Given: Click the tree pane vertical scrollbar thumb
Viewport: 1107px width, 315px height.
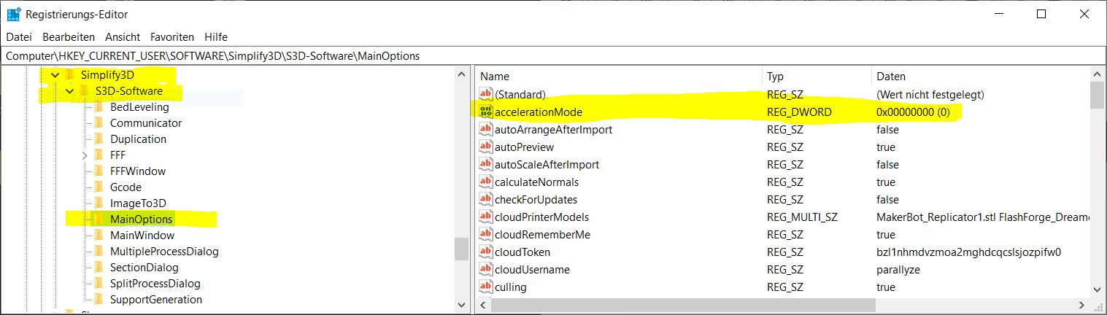Looking at the screenshot, I should click(461, 249).
